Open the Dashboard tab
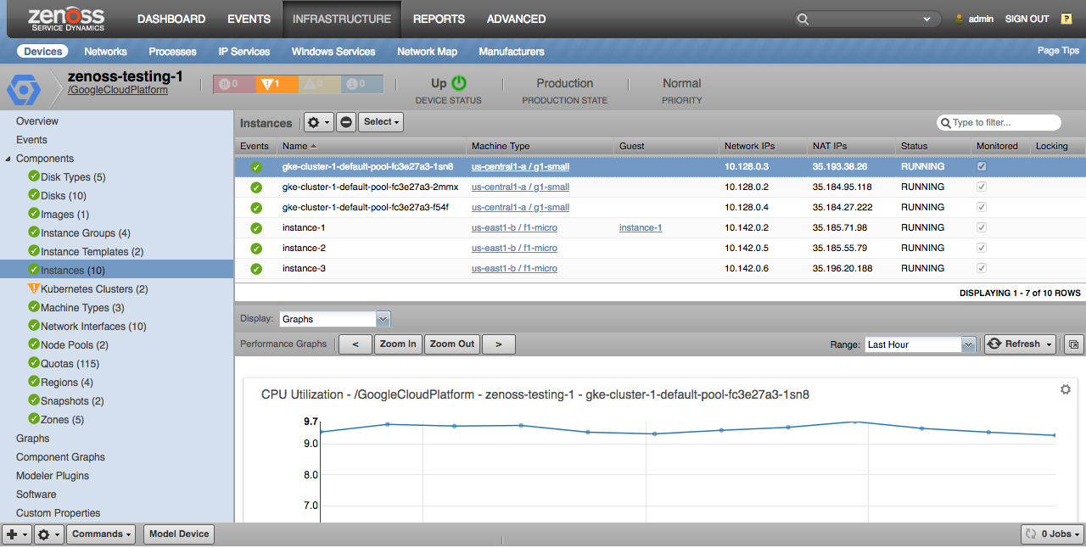This screenshot has height=548, width=1086. click(x=171, y=19)
